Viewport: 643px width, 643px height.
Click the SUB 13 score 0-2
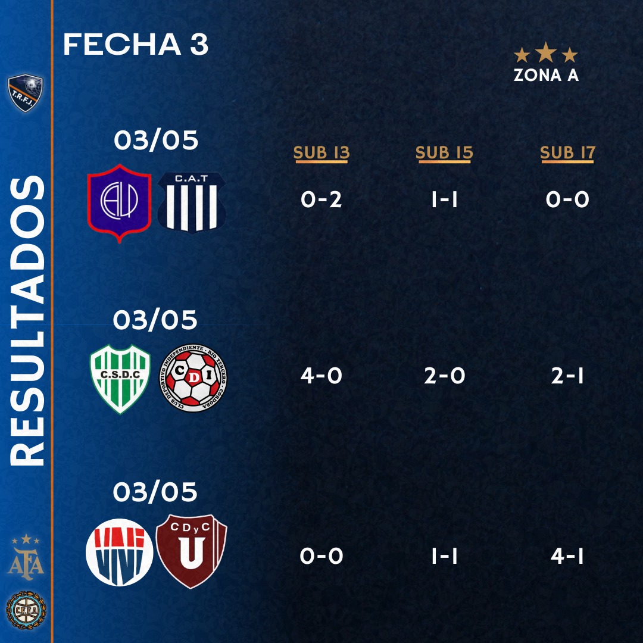click(321, 200)
